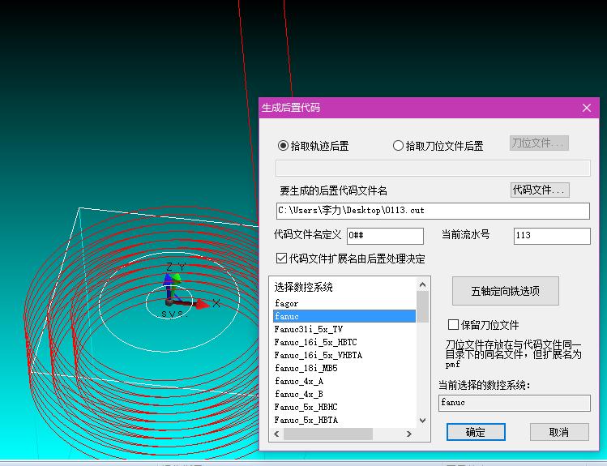Close the 生成后置代码 dialog
Screen dimensions: 607x466
(587, 108)
